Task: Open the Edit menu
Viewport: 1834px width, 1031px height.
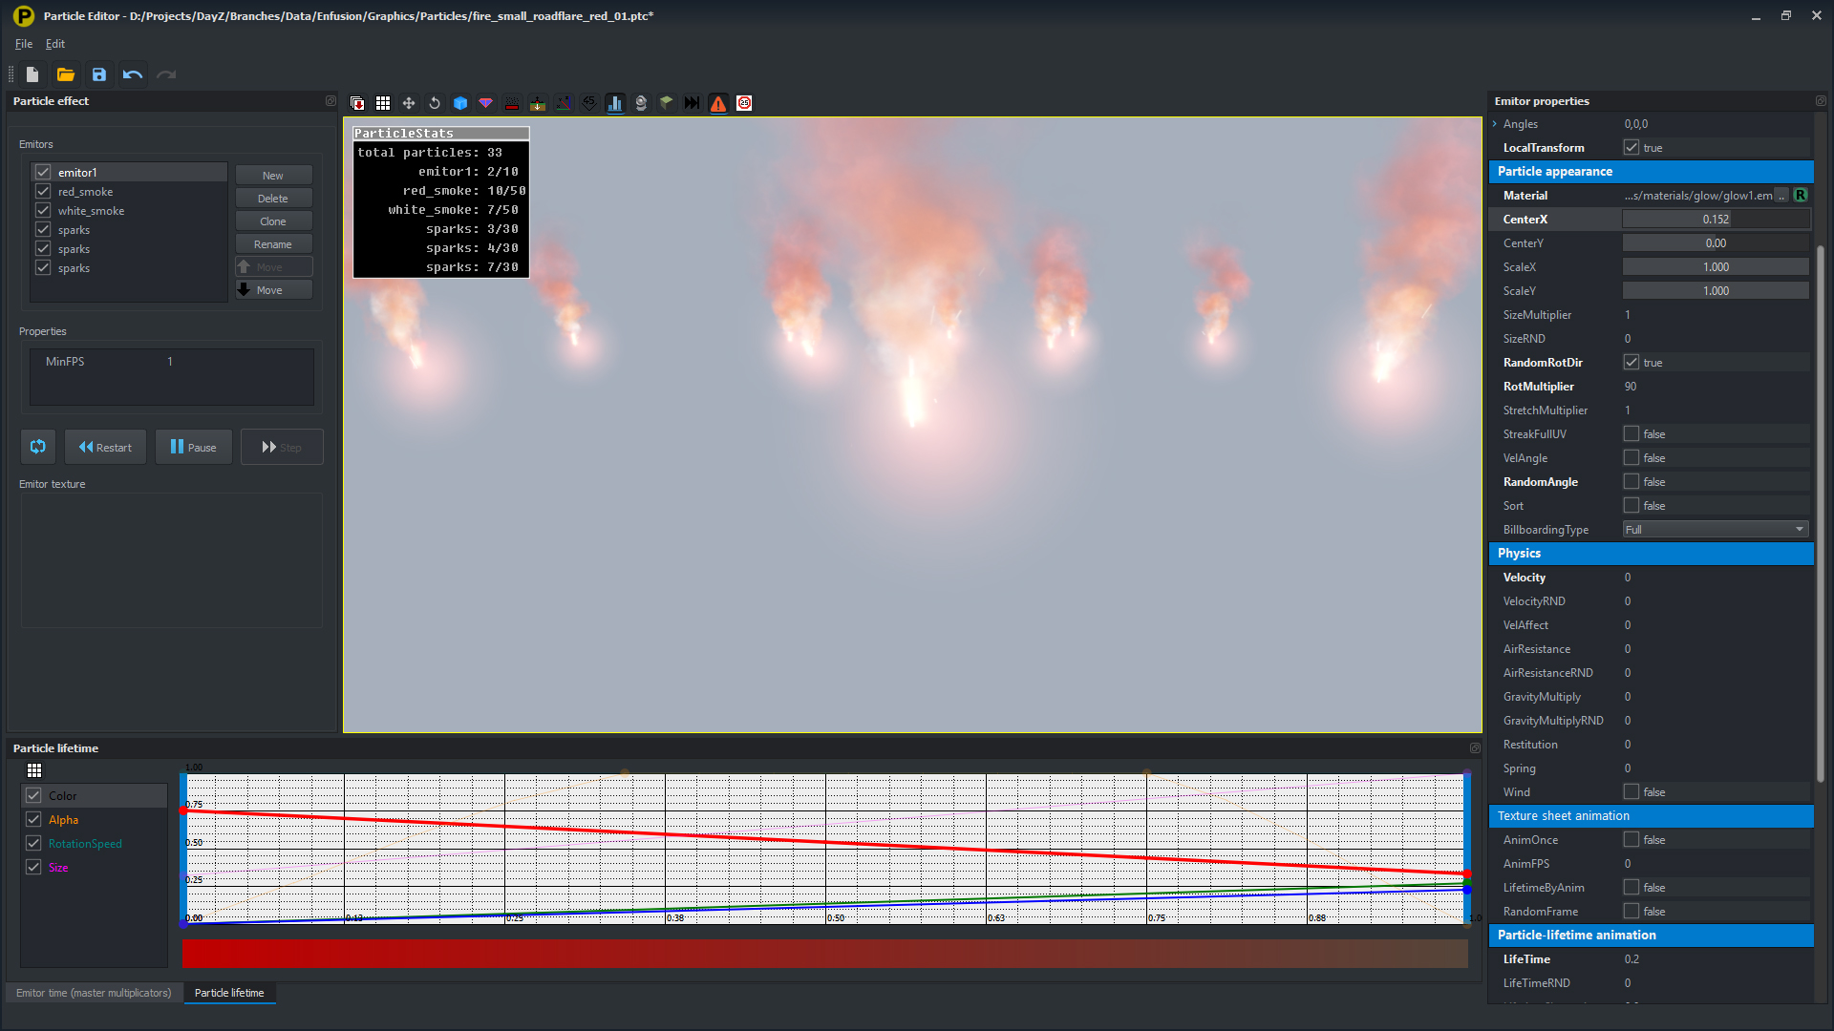Action: click(55, 43)
